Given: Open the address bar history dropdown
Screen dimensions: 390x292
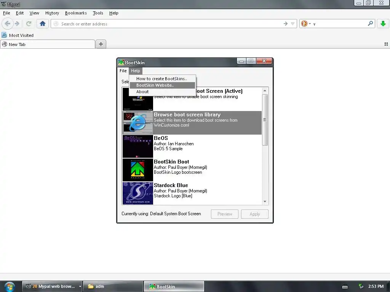Looking at the screenshot, I should pos(293,24).
